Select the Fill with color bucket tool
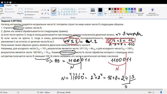 point(45,10)
